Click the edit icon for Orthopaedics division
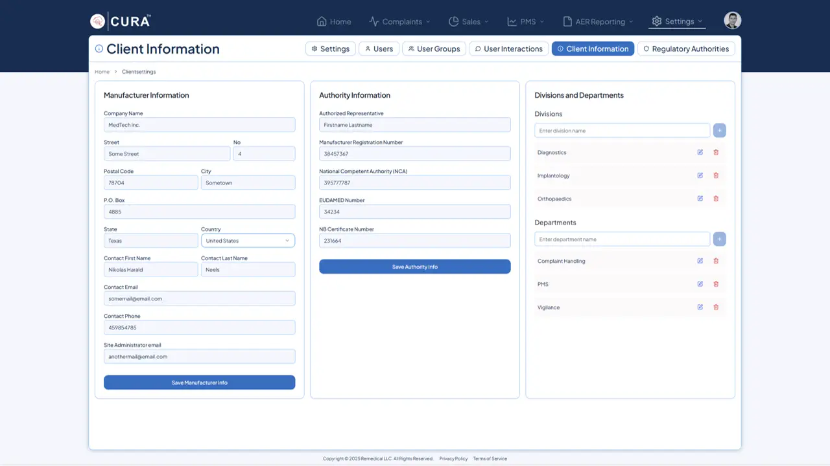The width and height of the screenshot is (830, 466). pyautogui.click(x=700, y=199)
